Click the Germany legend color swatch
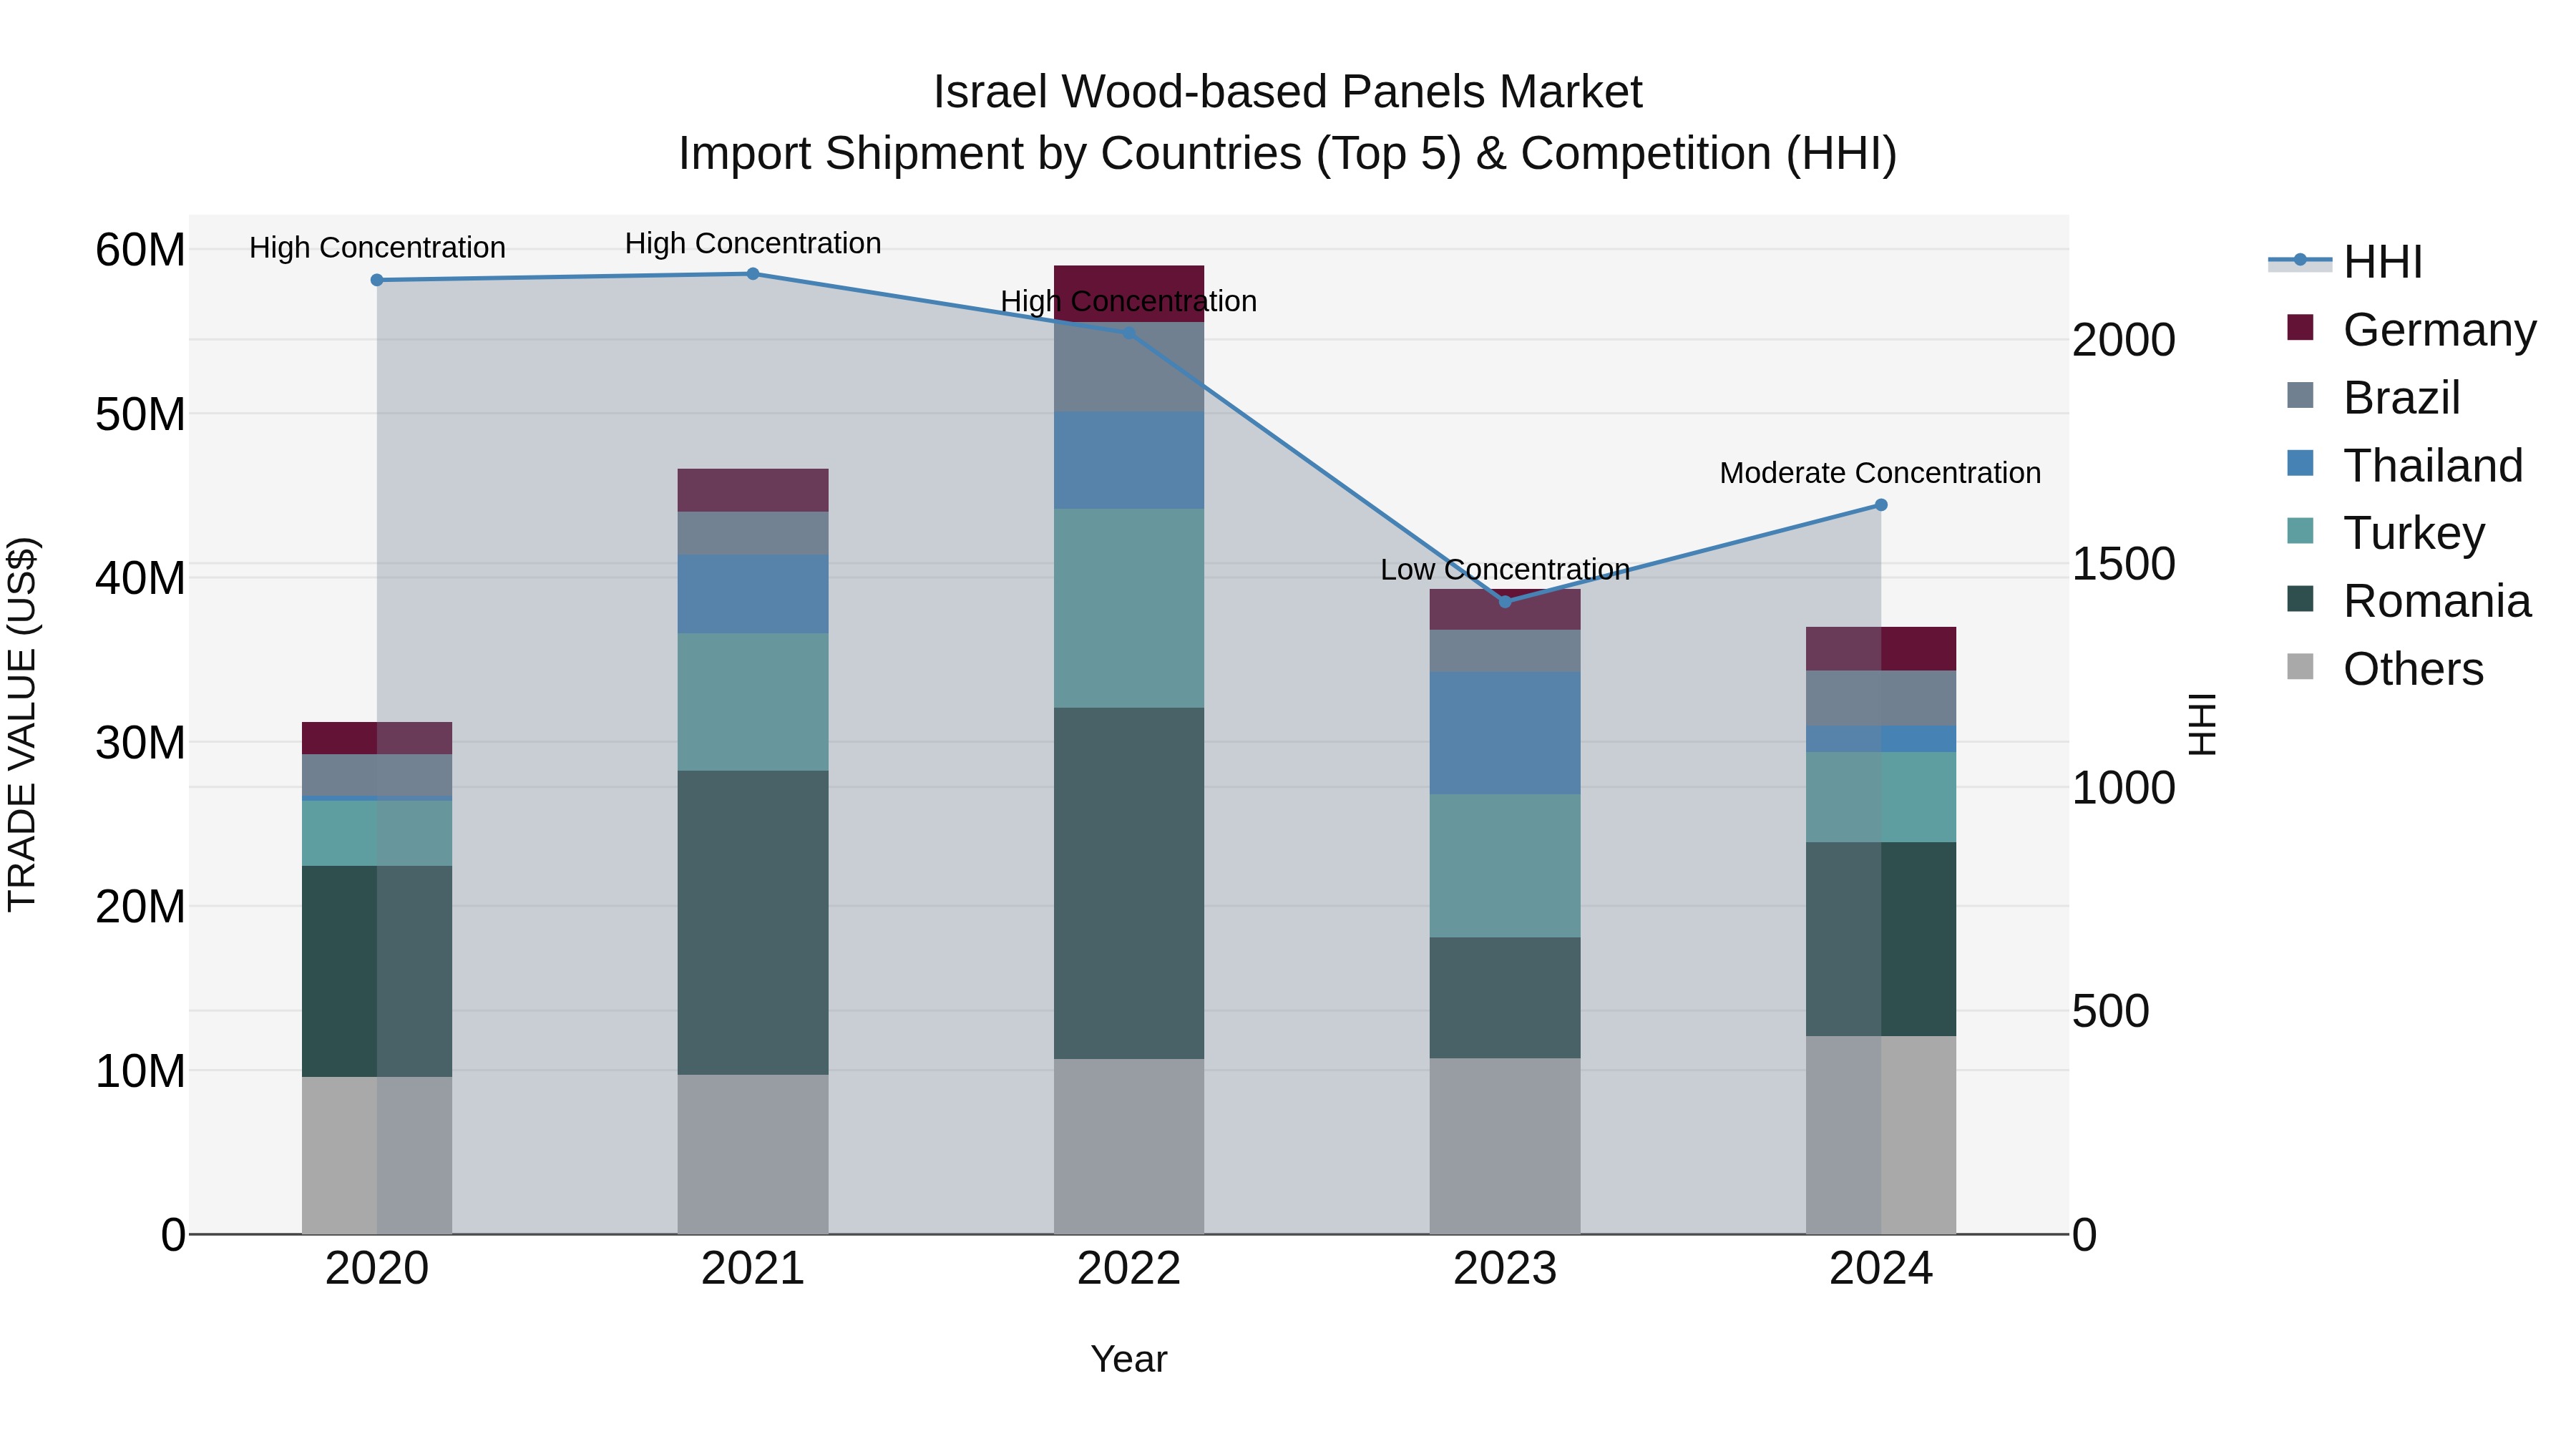Viewport: 2576px width, 1449px height. [2300, 328]
